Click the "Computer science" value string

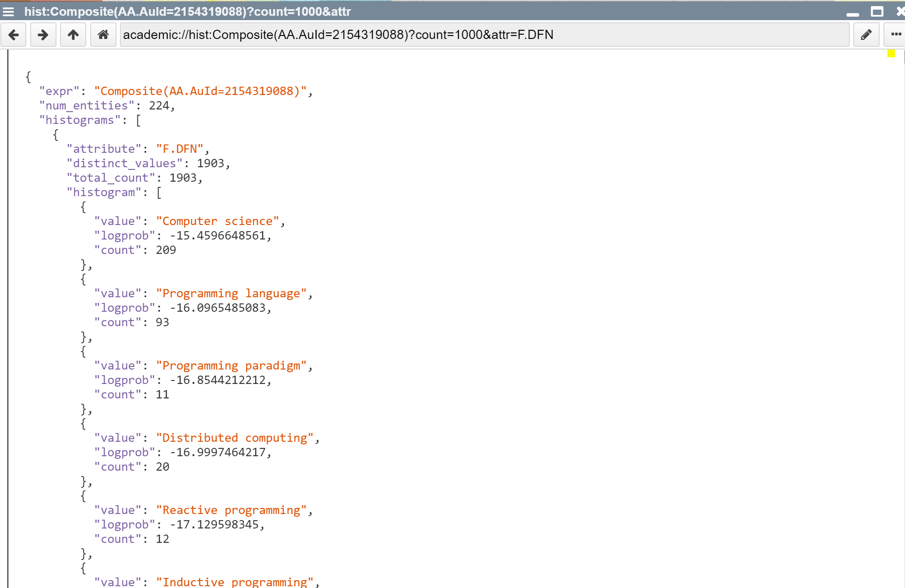click(x=218, y=221)
